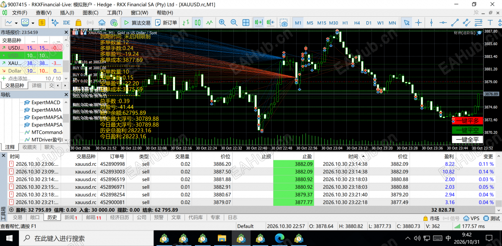This screenshot has height=246, width=502.
Task: Click the red 一键平多 button
Action: (x=467, y=121)
